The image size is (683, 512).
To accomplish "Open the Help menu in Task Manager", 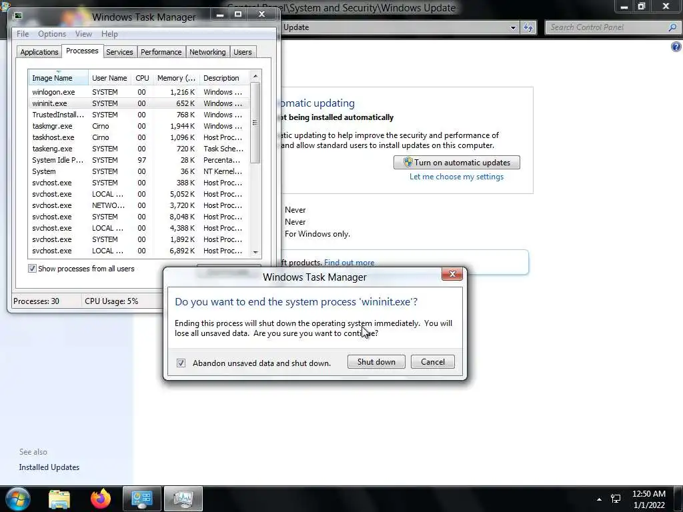I will (109, 34).
